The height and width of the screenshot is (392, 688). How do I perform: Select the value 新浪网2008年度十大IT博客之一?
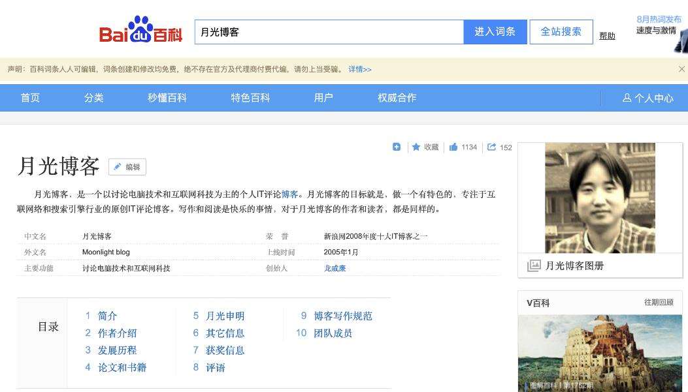pyautogui.click(x=376, y=236)
